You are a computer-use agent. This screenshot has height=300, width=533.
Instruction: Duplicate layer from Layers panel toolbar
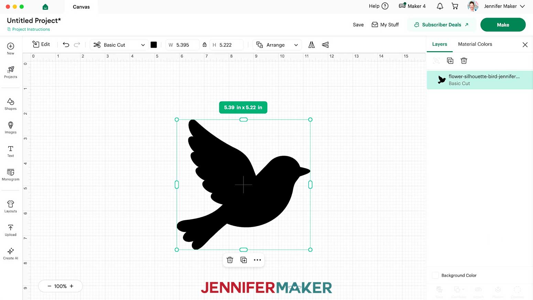coord(450,61)
